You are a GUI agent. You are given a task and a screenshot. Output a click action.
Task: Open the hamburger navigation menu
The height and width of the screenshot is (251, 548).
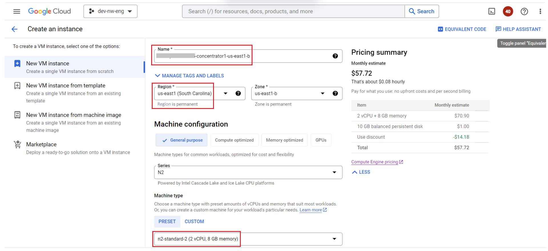coord(17,11)
